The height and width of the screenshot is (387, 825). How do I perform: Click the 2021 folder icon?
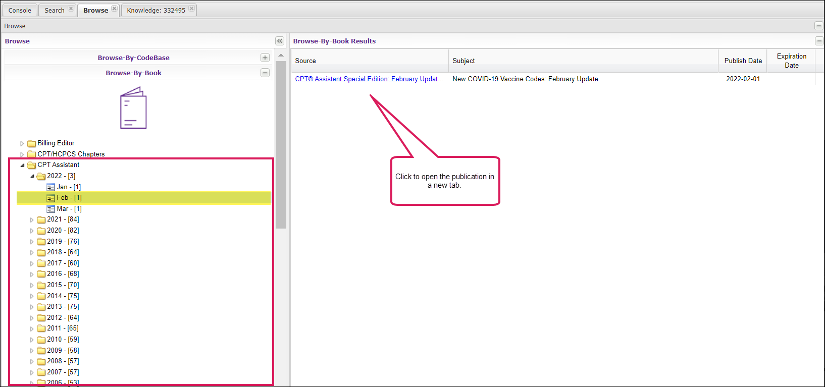(41, 219)
